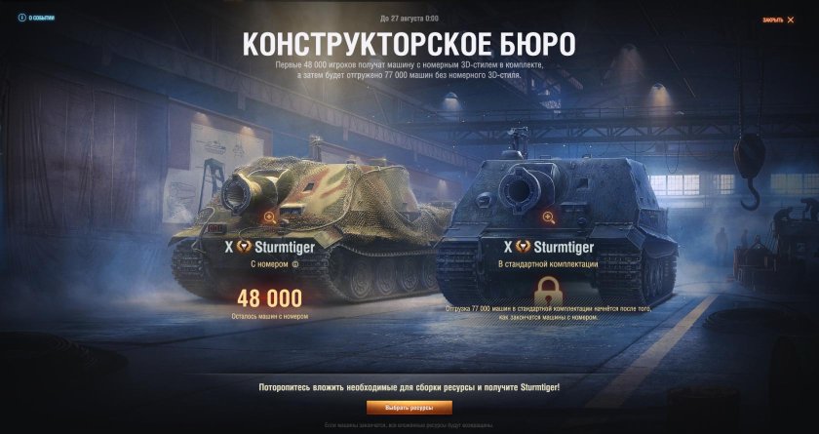Click the 48 000 remaining counter
Screen dimensions: 819x434
pos(269,298)
